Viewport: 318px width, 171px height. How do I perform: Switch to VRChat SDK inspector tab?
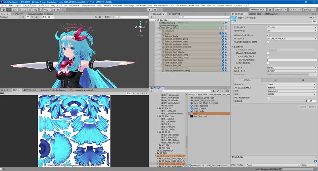tap(255, 14)
